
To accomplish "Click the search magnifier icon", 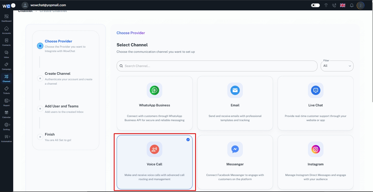I will (x=121, y=66).
